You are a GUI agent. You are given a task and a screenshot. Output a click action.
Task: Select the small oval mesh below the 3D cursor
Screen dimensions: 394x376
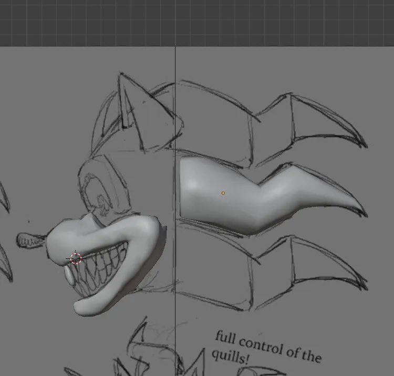click(x=69, y=276)
